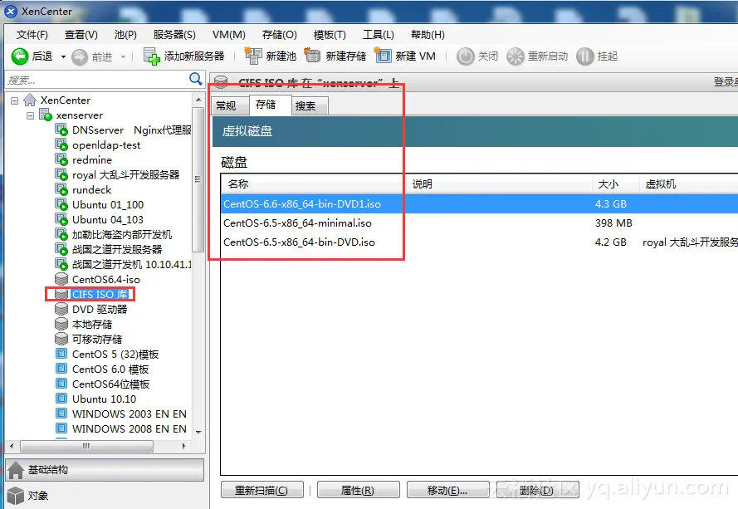Click the Add New Server icon

(152, 56)
